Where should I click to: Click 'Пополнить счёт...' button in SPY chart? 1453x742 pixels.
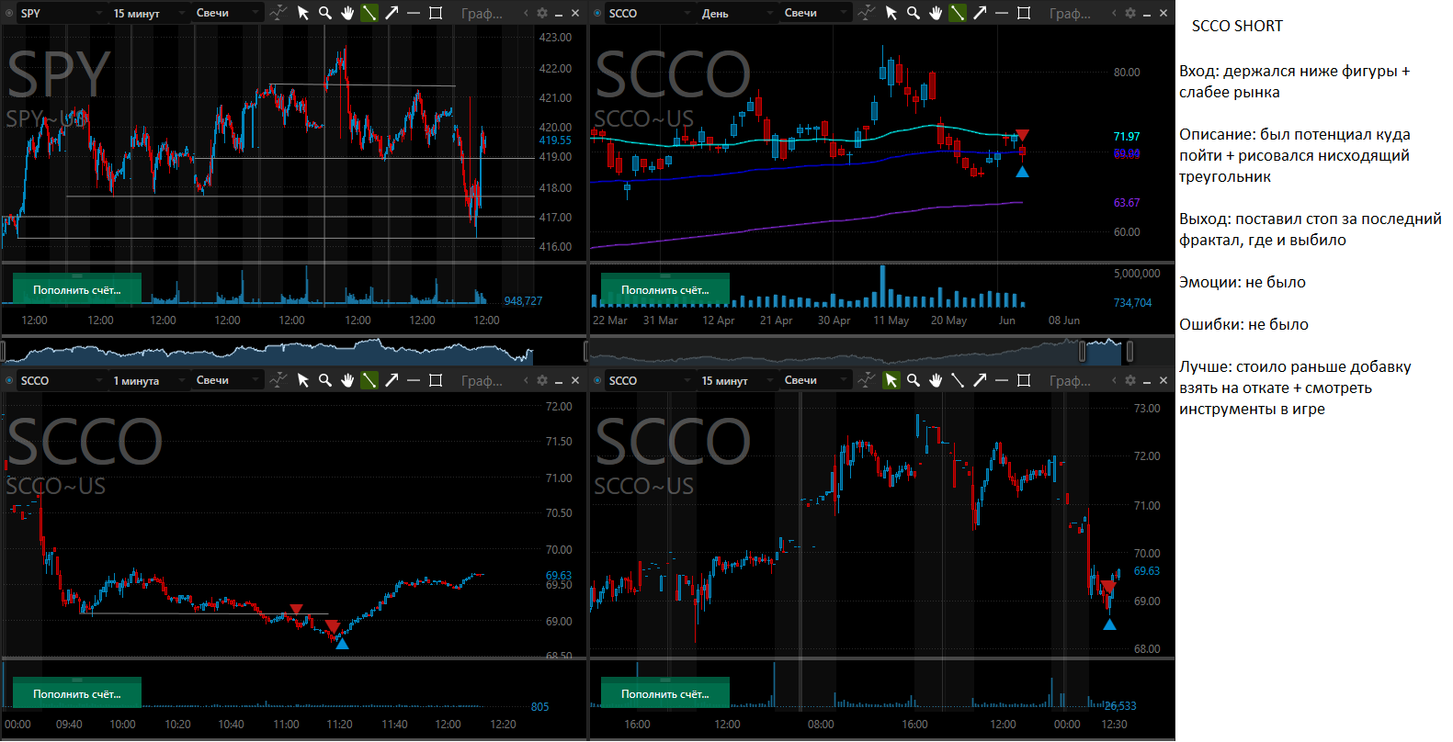77,289
